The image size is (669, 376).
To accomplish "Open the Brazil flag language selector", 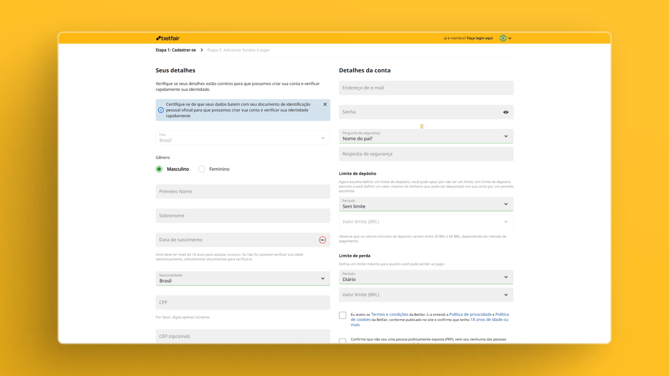I will [x=503, y=38].
